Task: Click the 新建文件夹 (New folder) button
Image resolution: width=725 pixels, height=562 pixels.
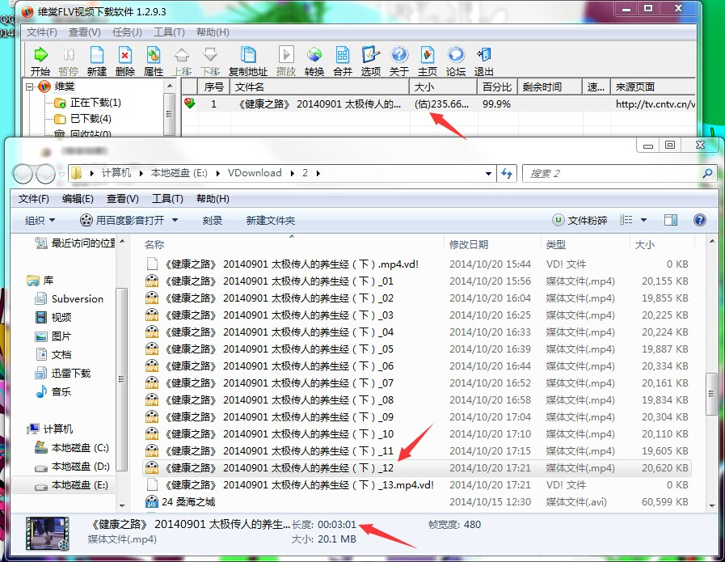Action: pyautogui.click(x=270, y=220)
